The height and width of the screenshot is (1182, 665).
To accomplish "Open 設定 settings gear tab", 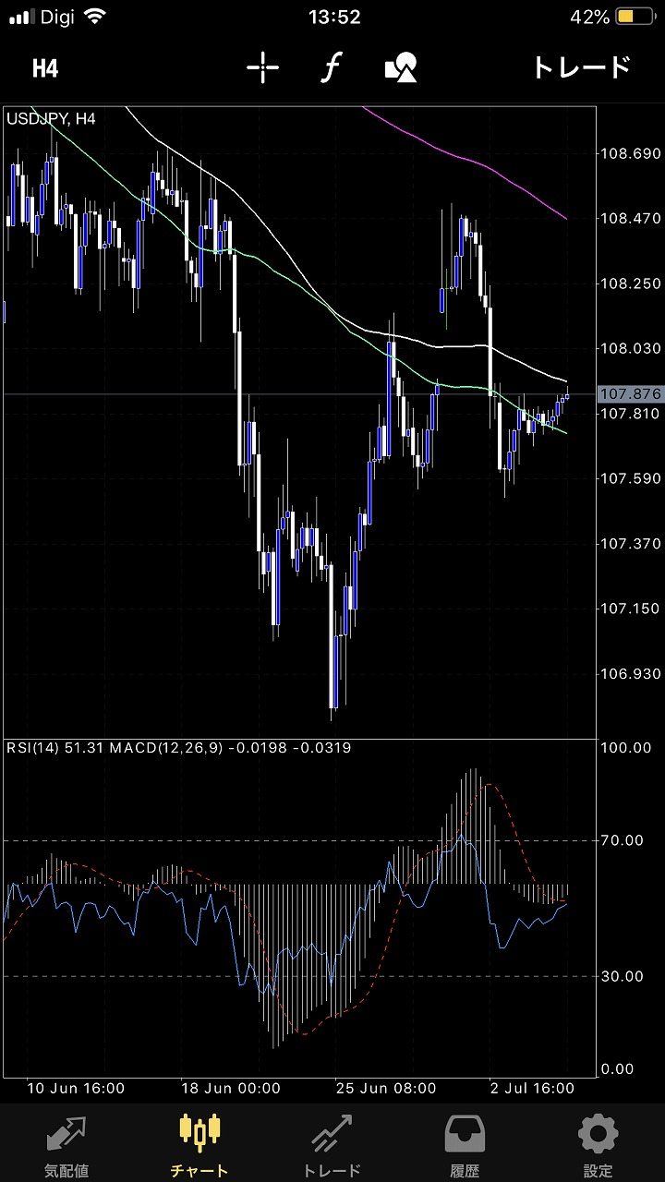I will click(x=598, y=1145).
